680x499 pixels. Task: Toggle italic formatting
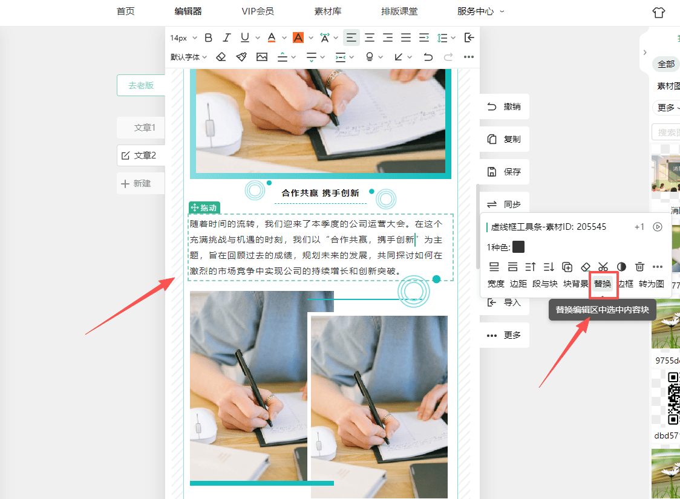tap(227, 38)
